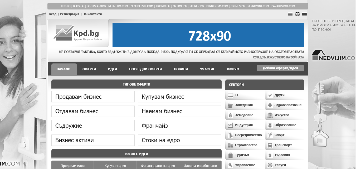This screenshot has width=356, height=169.
Task: Click the Земеделие wheat icon
Action: point(231,115)
